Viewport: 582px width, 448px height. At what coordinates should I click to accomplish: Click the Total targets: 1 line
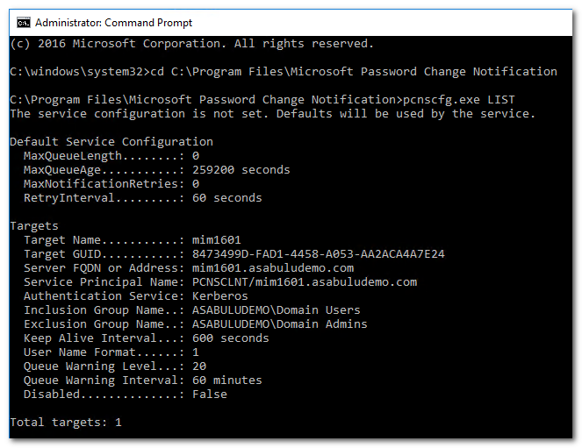click(66, 422)
